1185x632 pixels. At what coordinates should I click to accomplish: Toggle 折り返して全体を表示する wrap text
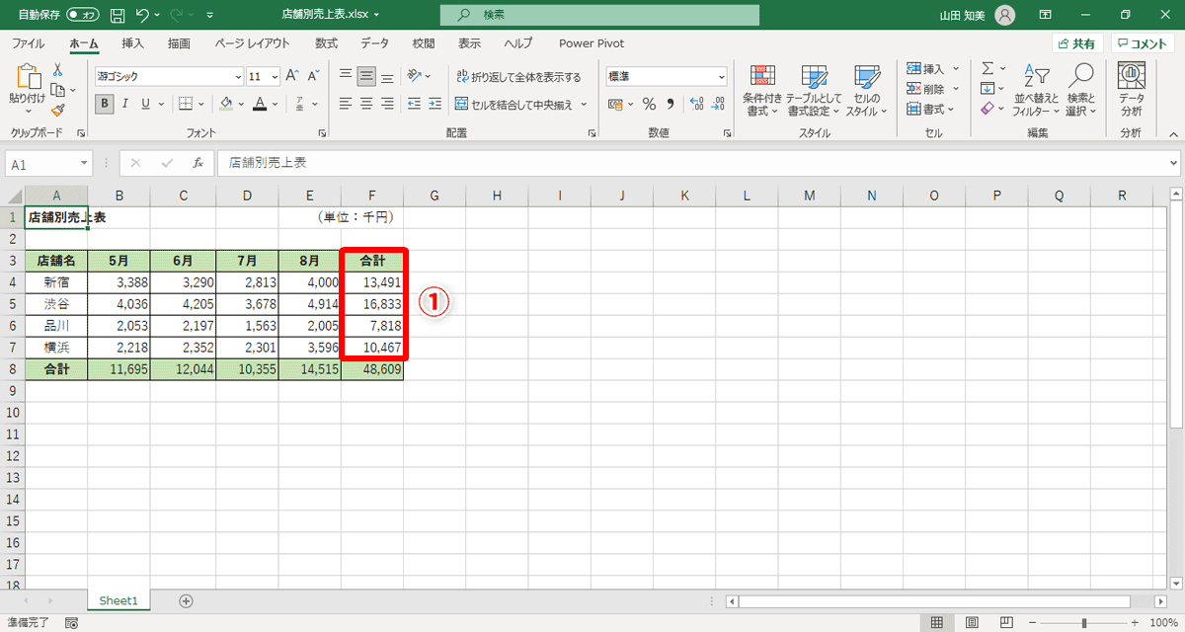tap(518, 76)
